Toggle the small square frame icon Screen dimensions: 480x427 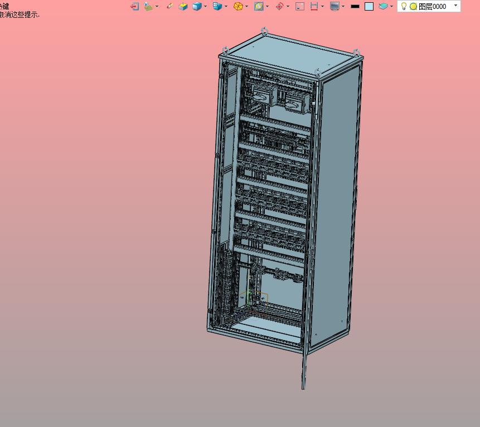click(299, 6)
